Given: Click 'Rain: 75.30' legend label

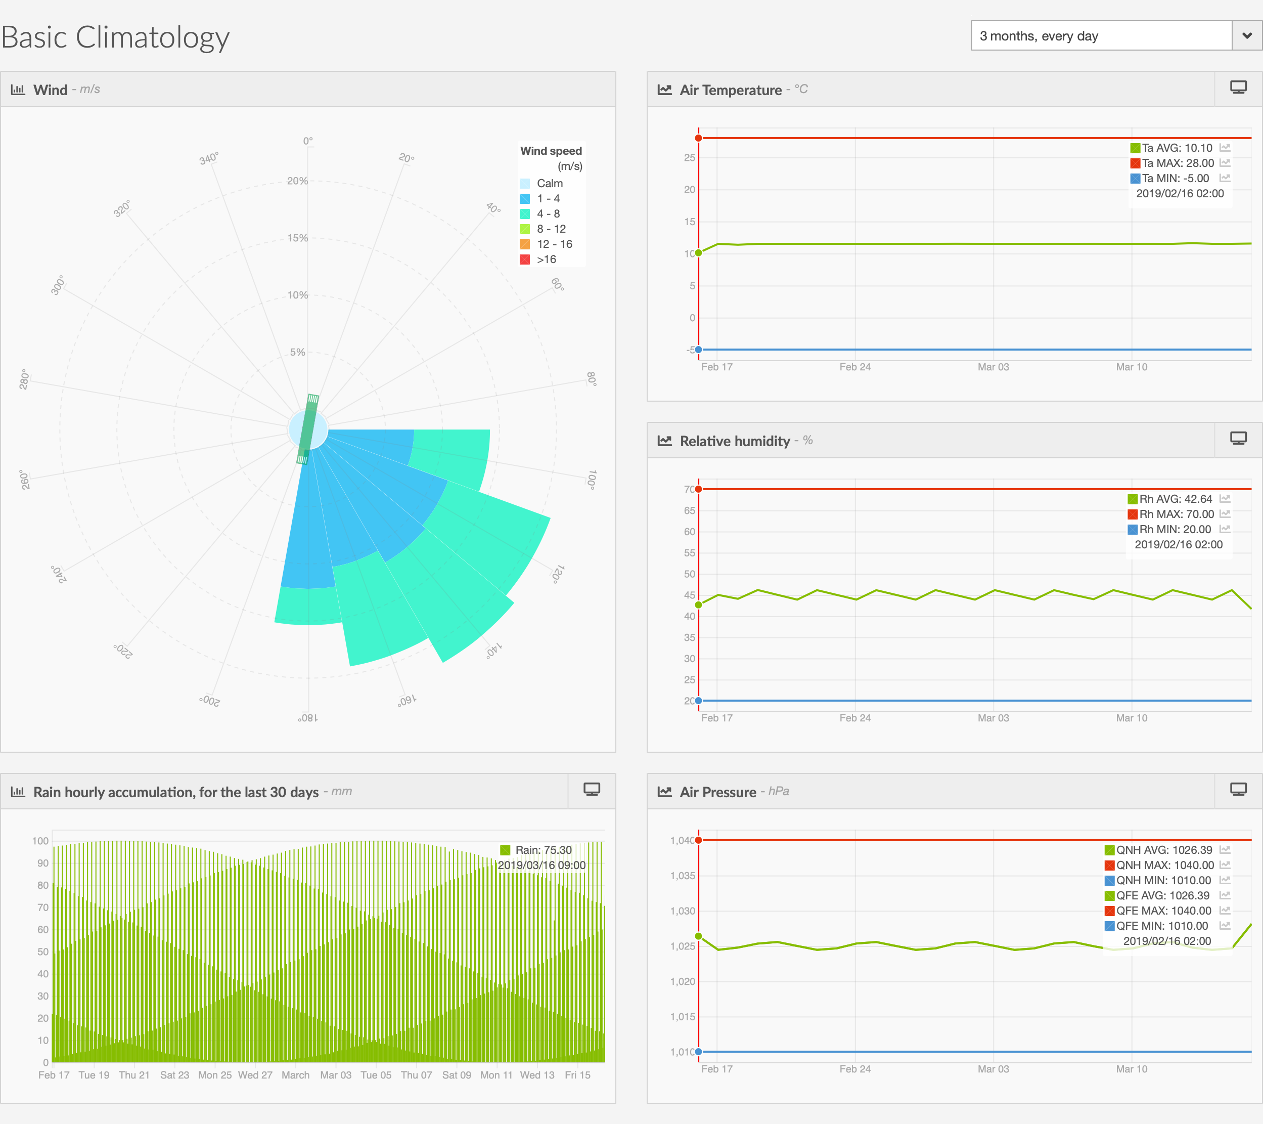Looking at the screenshot, I should (543, 850).
